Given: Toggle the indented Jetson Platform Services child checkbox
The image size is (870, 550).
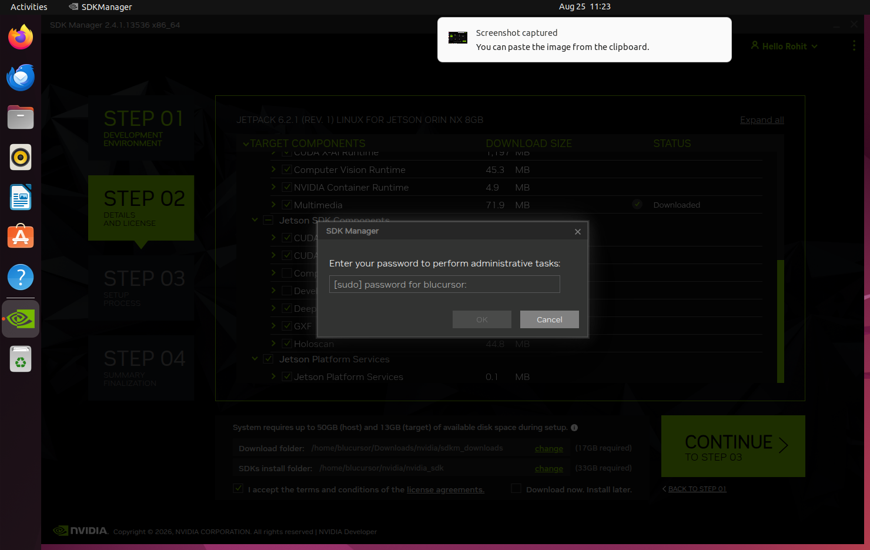Looking at the screenshot, I should (x=287, y=376).
